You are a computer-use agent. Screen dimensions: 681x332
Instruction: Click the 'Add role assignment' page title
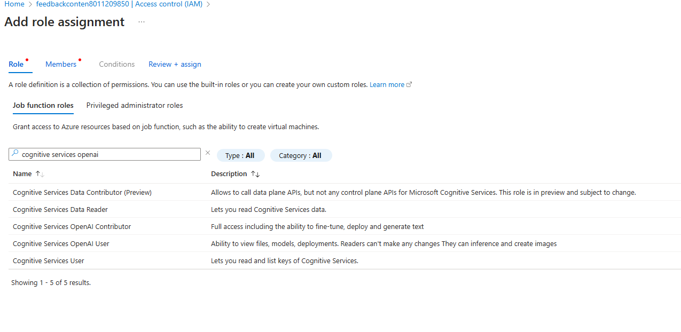pos(65,22)
